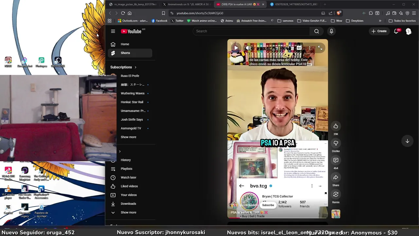Open YouTube notifications bell

(396, 31)
